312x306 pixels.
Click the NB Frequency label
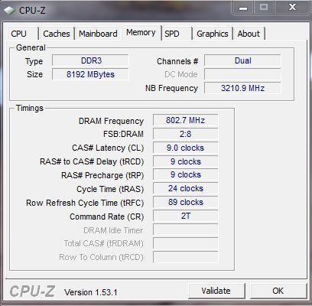pyautogui.click(x=171, y=88)
